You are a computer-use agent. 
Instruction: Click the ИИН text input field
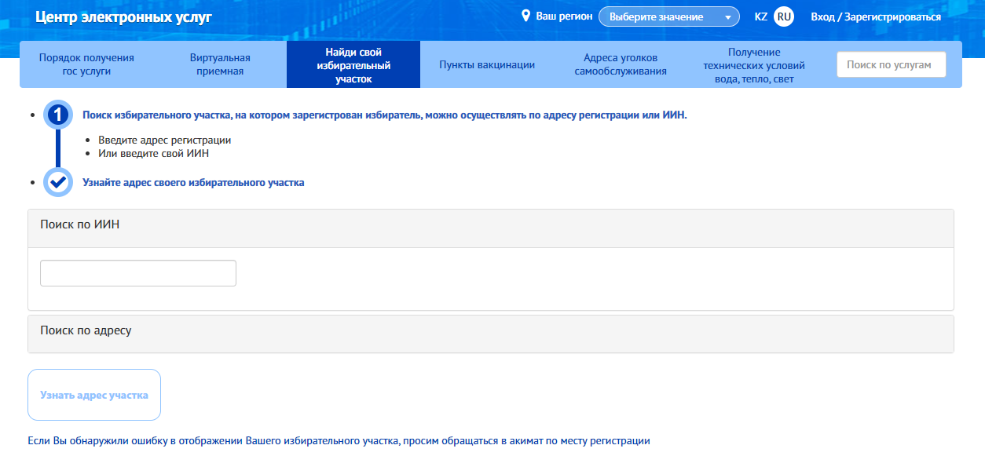pos(138,273)
